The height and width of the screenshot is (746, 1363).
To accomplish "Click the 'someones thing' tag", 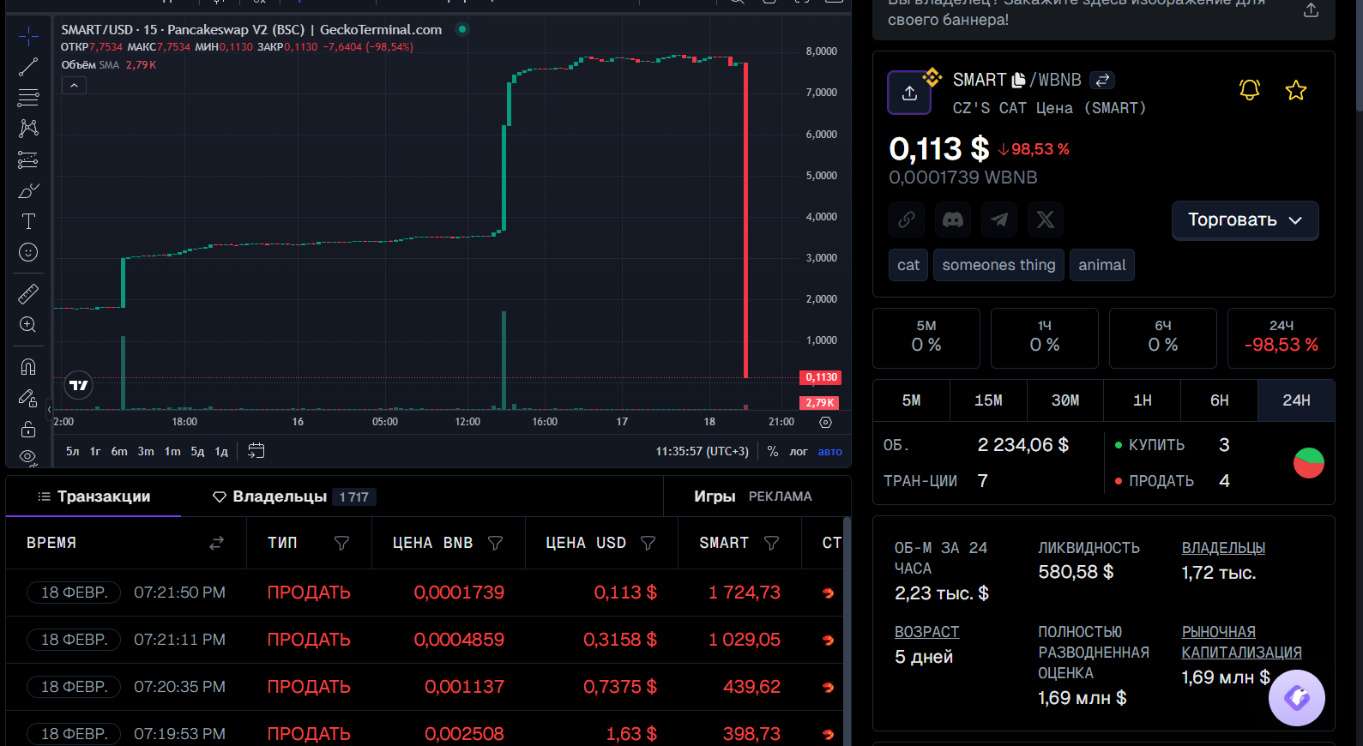I will point(998,265).
